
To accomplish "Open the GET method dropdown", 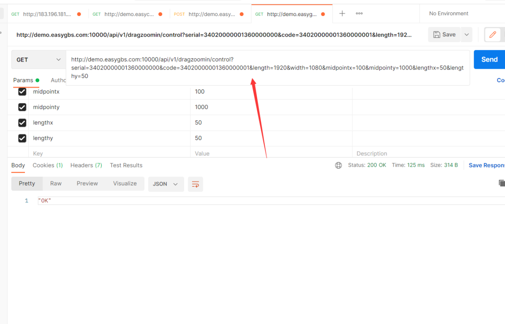I will 38,59.
